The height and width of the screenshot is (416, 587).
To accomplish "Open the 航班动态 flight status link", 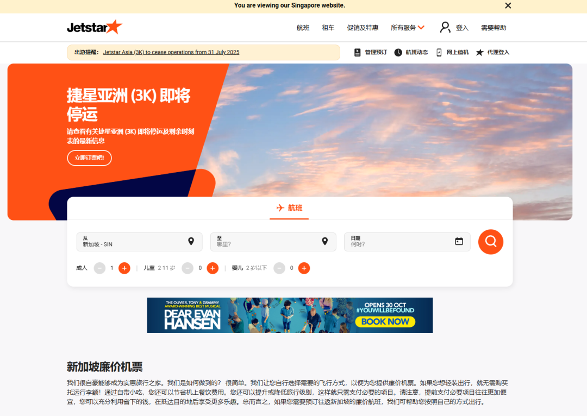I will pyautogui.click(x=417, y=52).
